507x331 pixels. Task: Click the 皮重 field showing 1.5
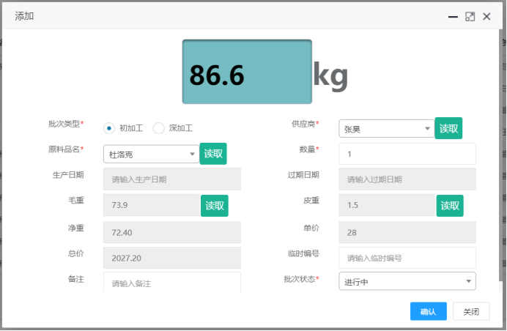pyautogui.click(x=387, y=205)
